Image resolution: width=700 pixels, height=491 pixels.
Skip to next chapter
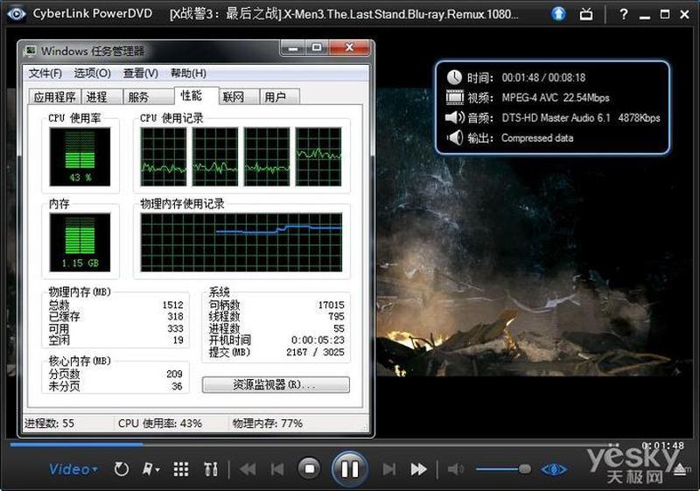tap(388, 469)
